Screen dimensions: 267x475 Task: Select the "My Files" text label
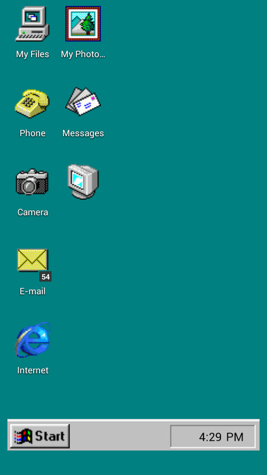pyautogui.click(x=33, y=54)
